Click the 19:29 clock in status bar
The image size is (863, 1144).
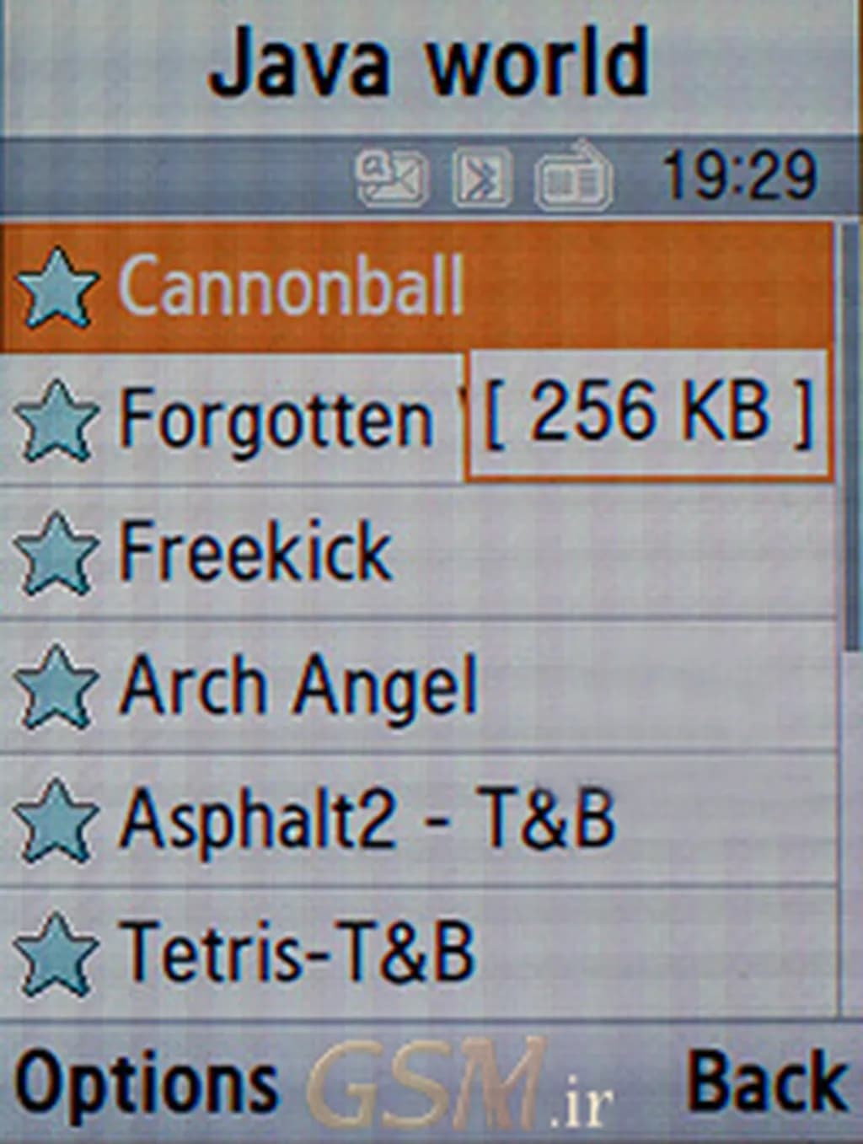click(739, 176)
